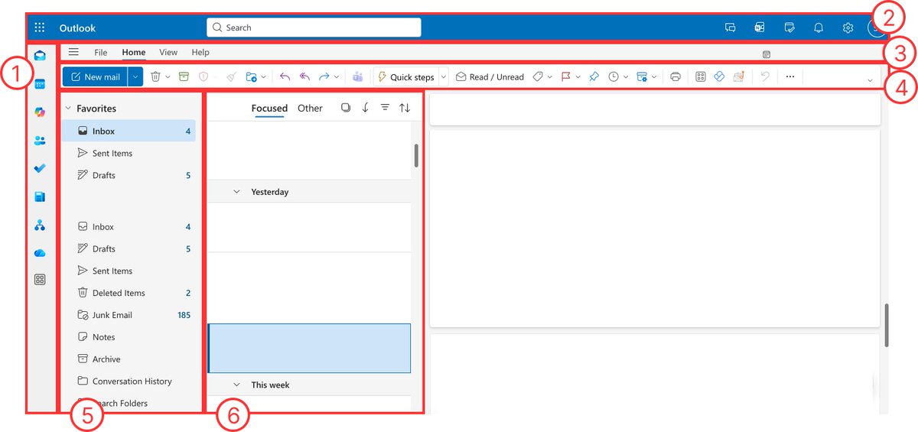
Task: Click the Forward arrow icon
Action: point(324,76)
